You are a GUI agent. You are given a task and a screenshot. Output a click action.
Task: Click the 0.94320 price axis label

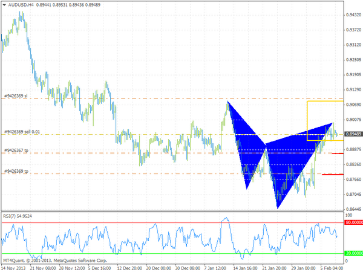coord(353,15)
